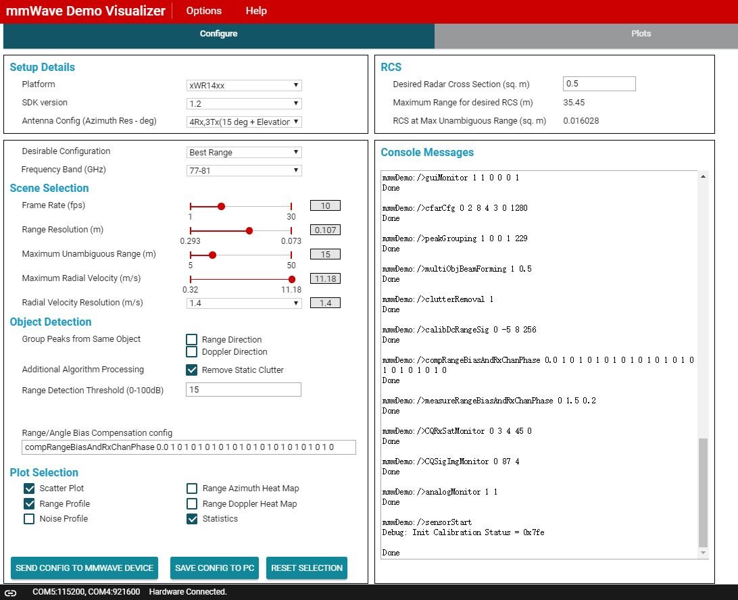Click the Reset Selection button
The image size is (738, 600).
pyautogui.click(x=307, y=568)
